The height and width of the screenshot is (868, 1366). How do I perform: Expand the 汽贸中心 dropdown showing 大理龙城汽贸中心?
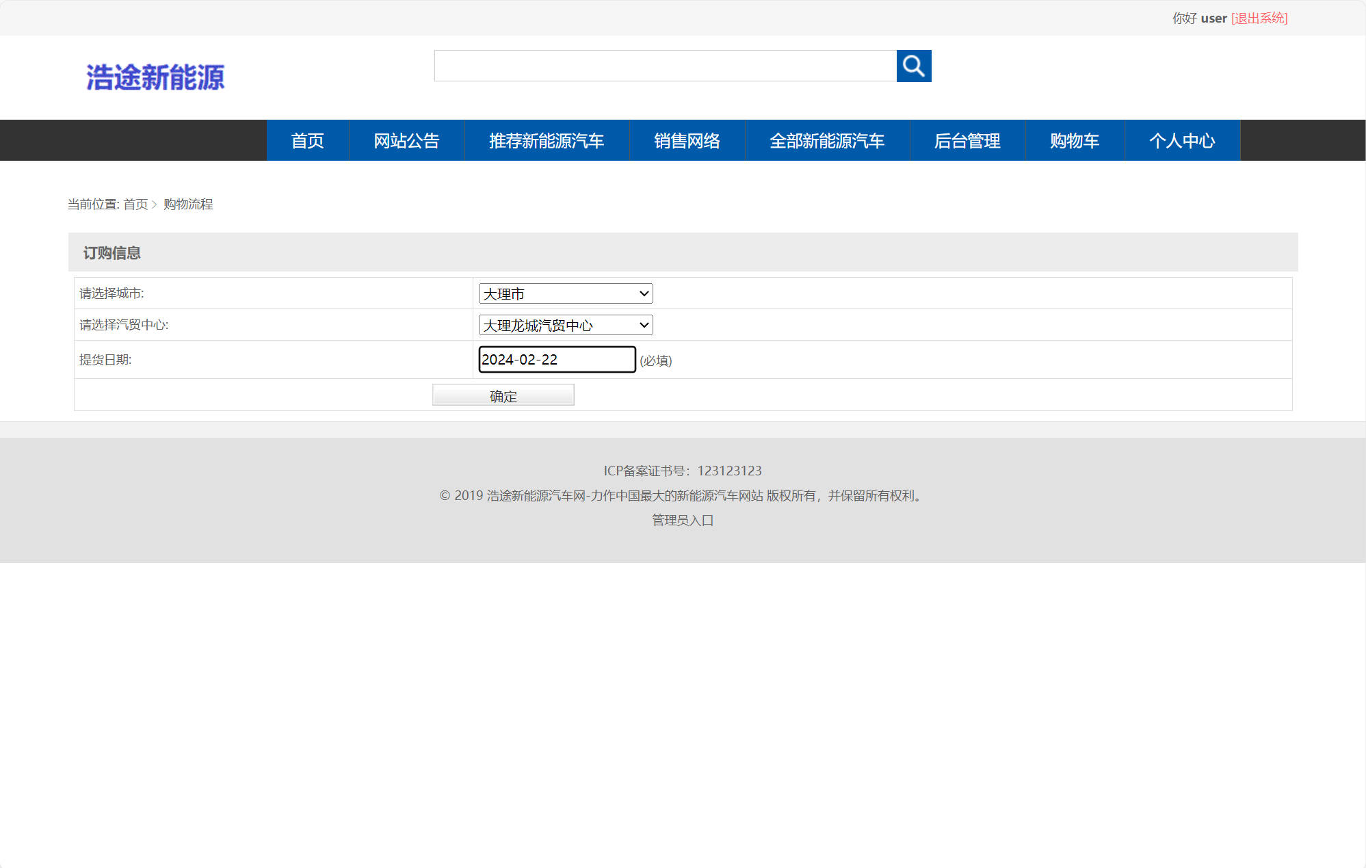[565, 325]
